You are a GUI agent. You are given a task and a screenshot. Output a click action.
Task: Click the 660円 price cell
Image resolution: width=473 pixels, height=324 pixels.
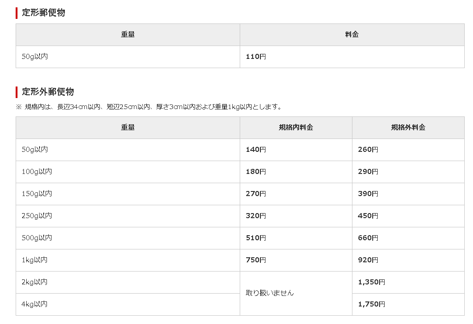pos(408,238)
